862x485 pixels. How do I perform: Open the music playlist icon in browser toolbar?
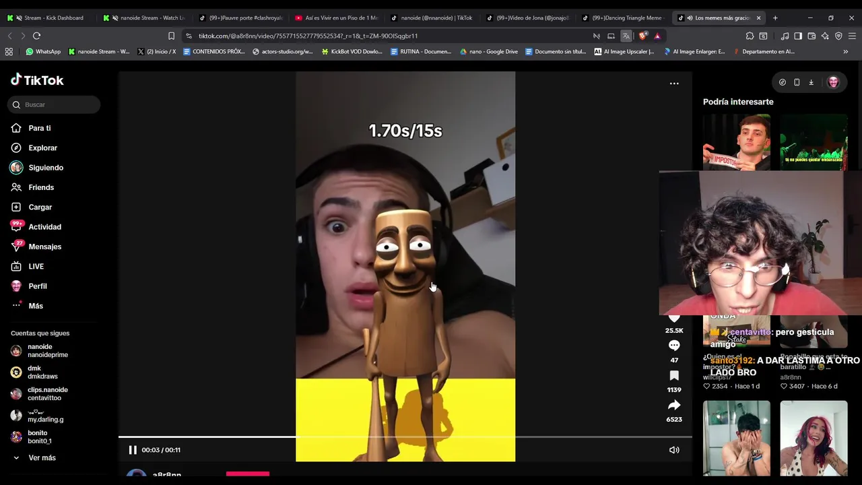(x=785, y=36)
